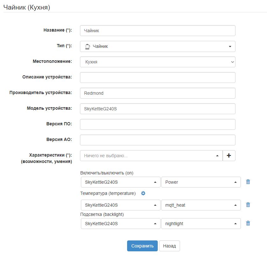Remove the mqtt_heat temperature binding
Viewport: 267px width, 258px height.
248,205
